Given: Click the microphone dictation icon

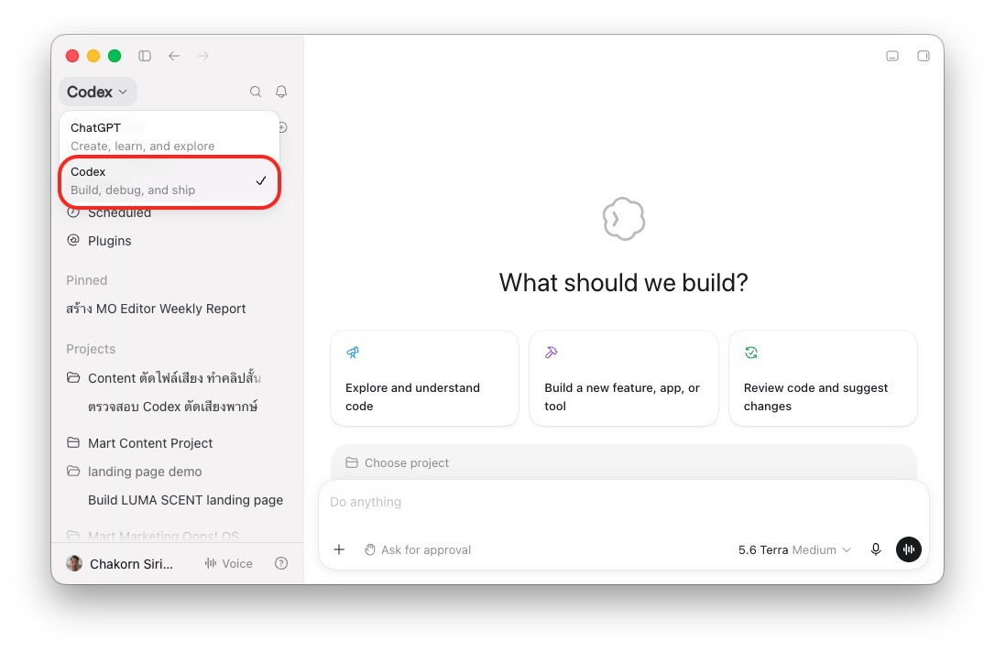Looking at the screenshot, I should pos(876,549).
